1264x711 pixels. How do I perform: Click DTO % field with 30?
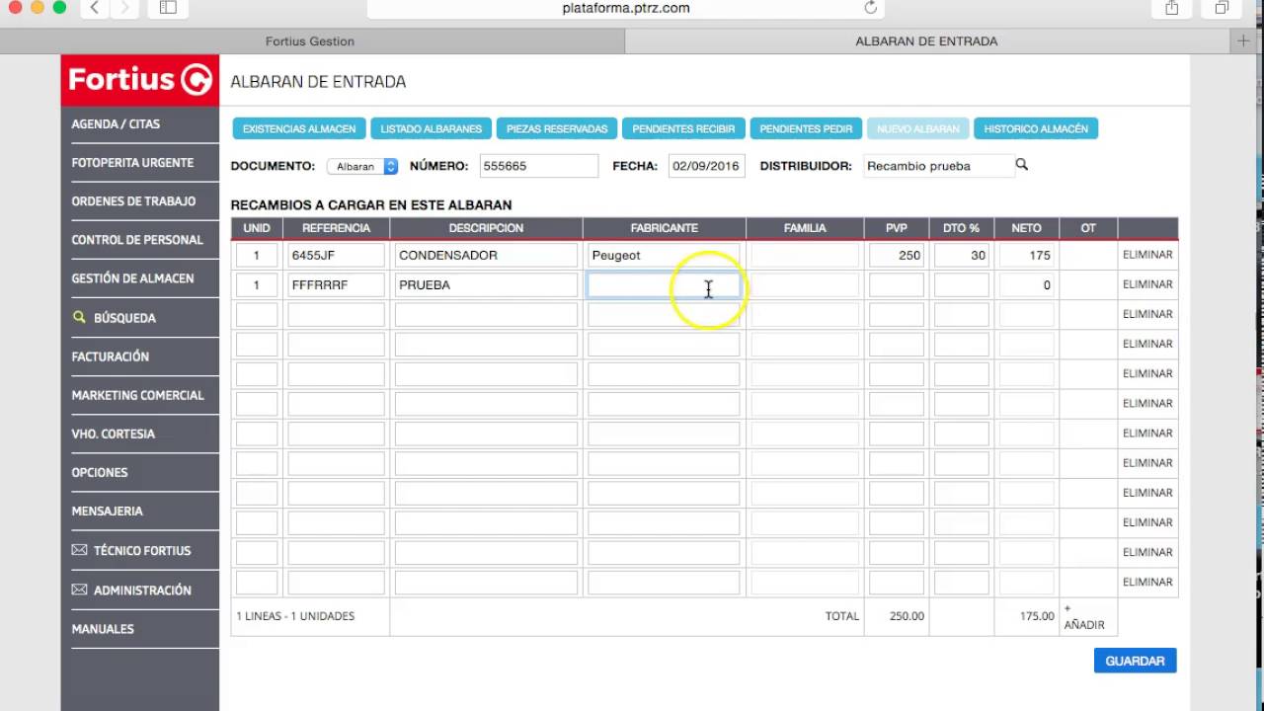(x=962, y=255)
